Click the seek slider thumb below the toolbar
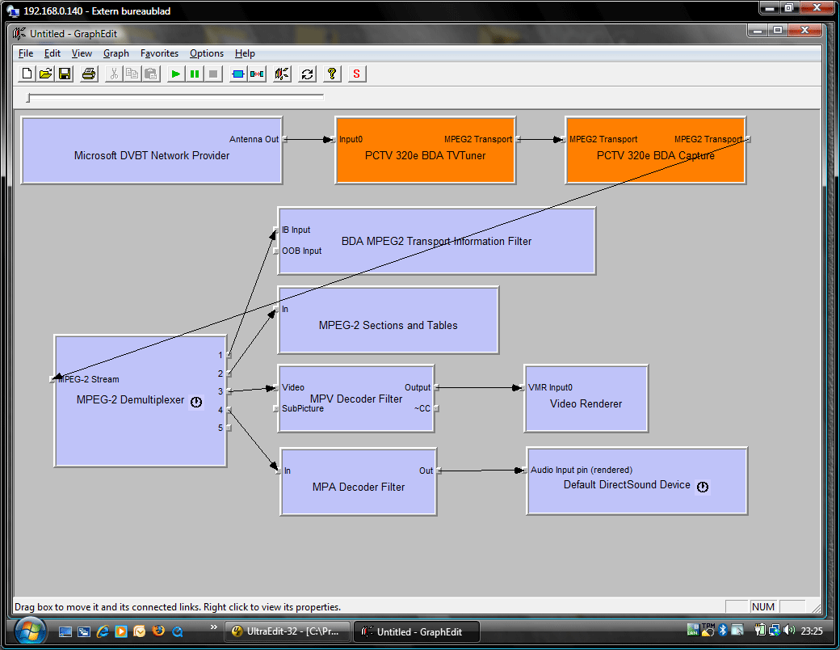 [28, 98]
